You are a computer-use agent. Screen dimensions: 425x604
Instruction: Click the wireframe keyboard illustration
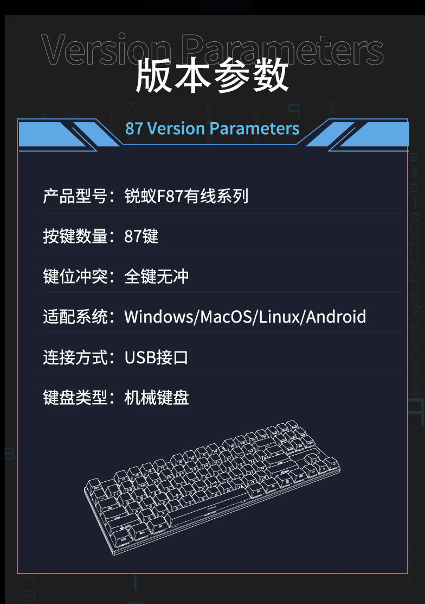coord(212,487)
